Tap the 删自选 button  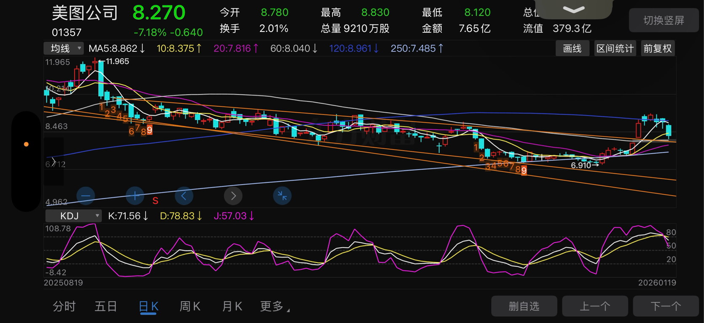point(524,306)
